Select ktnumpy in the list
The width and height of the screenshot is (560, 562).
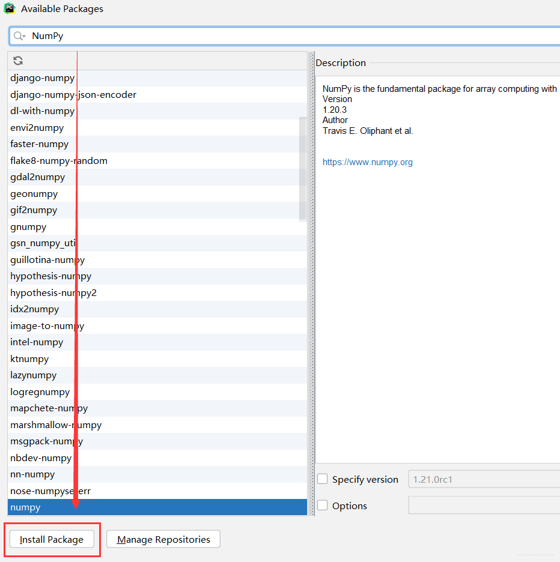[x=157, y=358]
